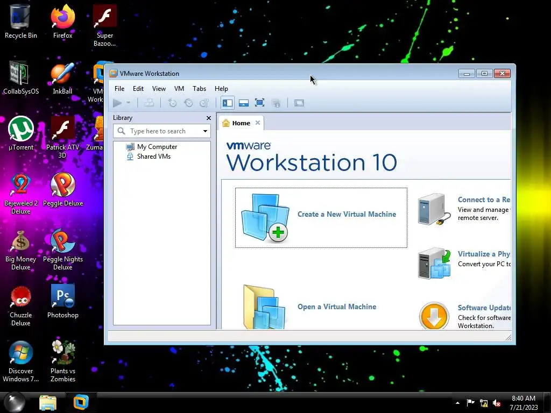This screenshot has height=413, width=551.
Task: Select the Recycle Bin desktop icon
Action: coord(21,22)
